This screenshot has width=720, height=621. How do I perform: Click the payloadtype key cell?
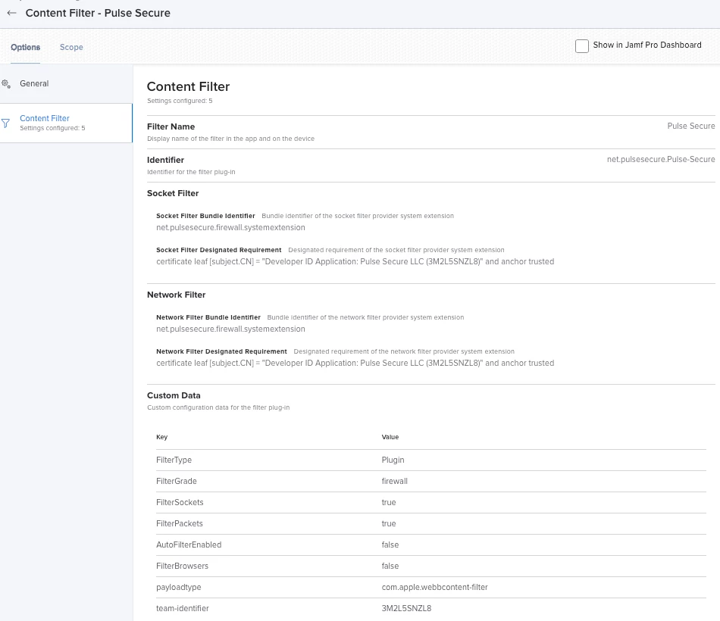coord(179,587)
